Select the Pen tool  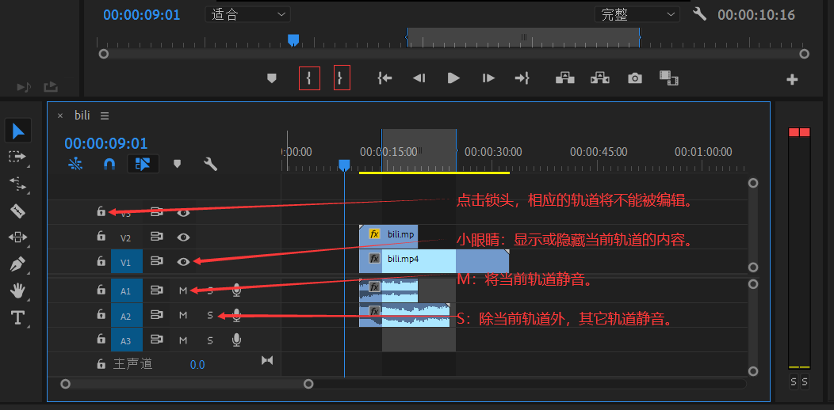pos(17,264)
